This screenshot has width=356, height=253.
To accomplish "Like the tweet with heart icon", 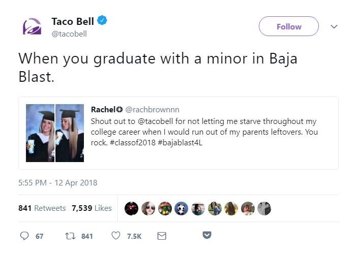I will point(115,236).
